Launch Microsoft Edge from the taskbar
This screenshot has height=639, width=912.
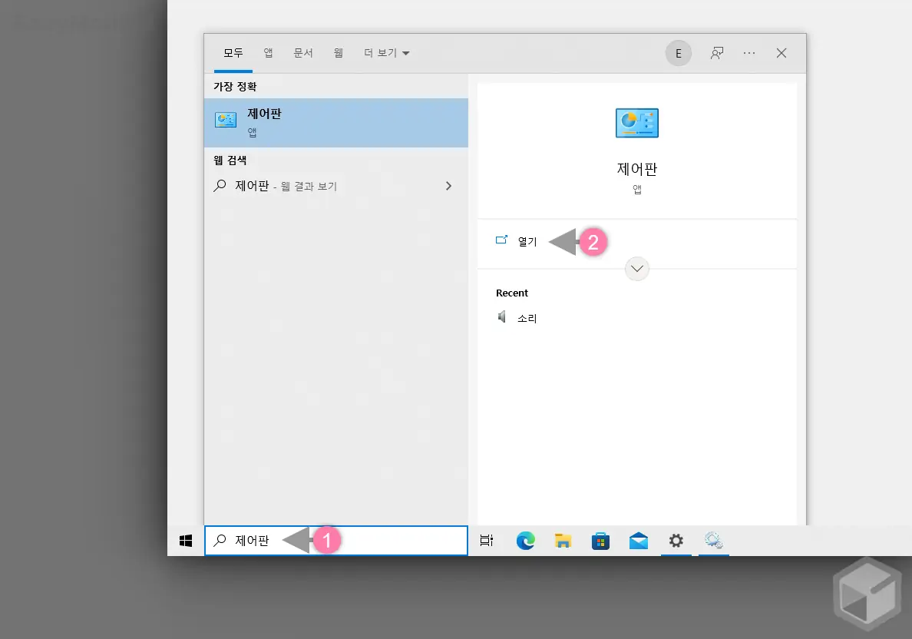(525, 541)
